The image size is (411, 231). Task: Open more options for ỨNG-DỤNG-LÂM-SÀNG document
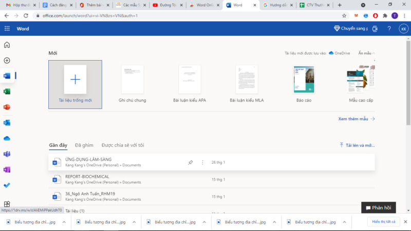202,162
